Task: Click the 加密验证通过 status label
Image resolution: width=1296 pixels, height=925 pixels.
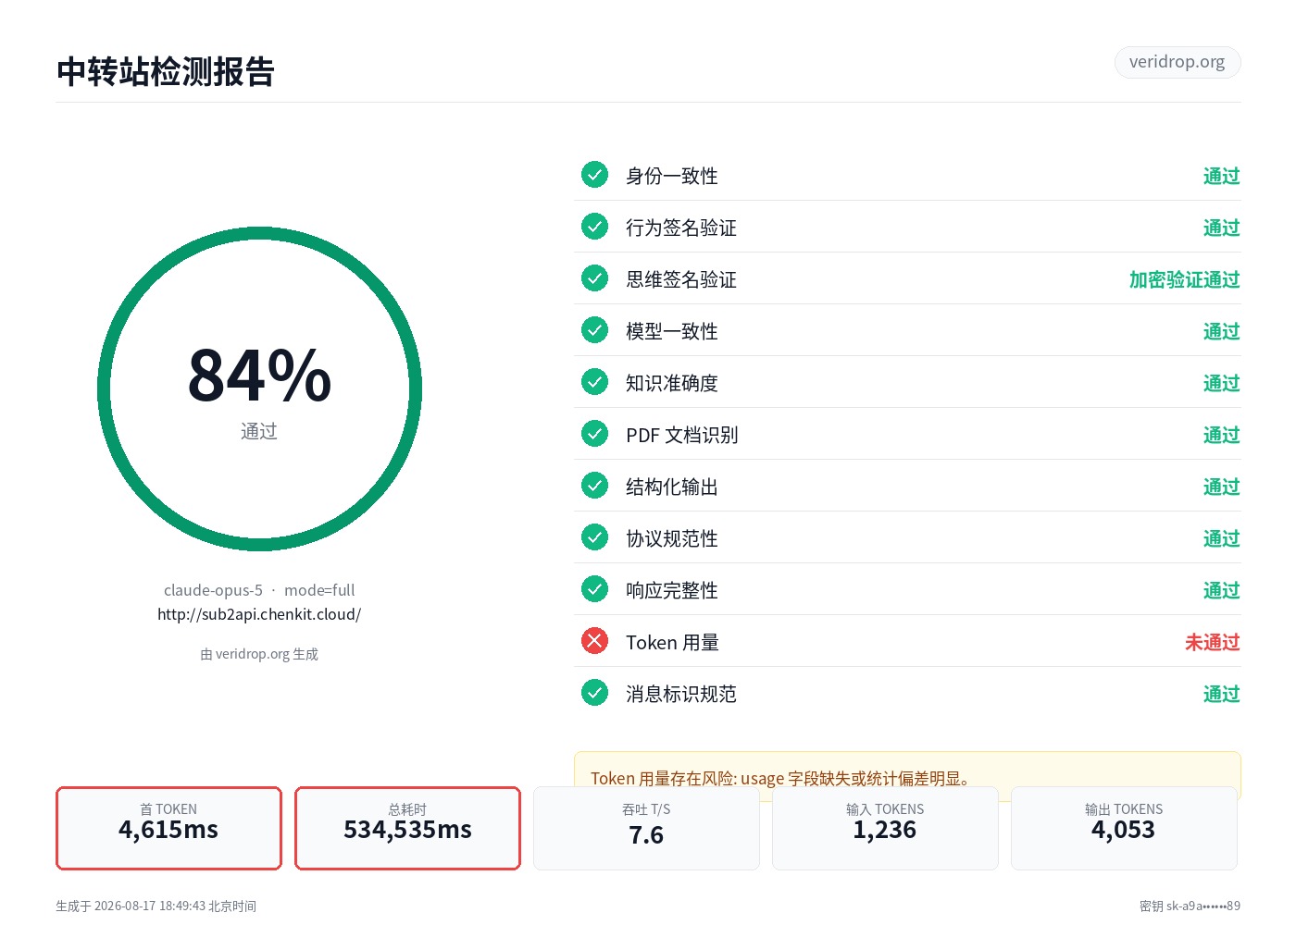Action: click(1185, 279)
